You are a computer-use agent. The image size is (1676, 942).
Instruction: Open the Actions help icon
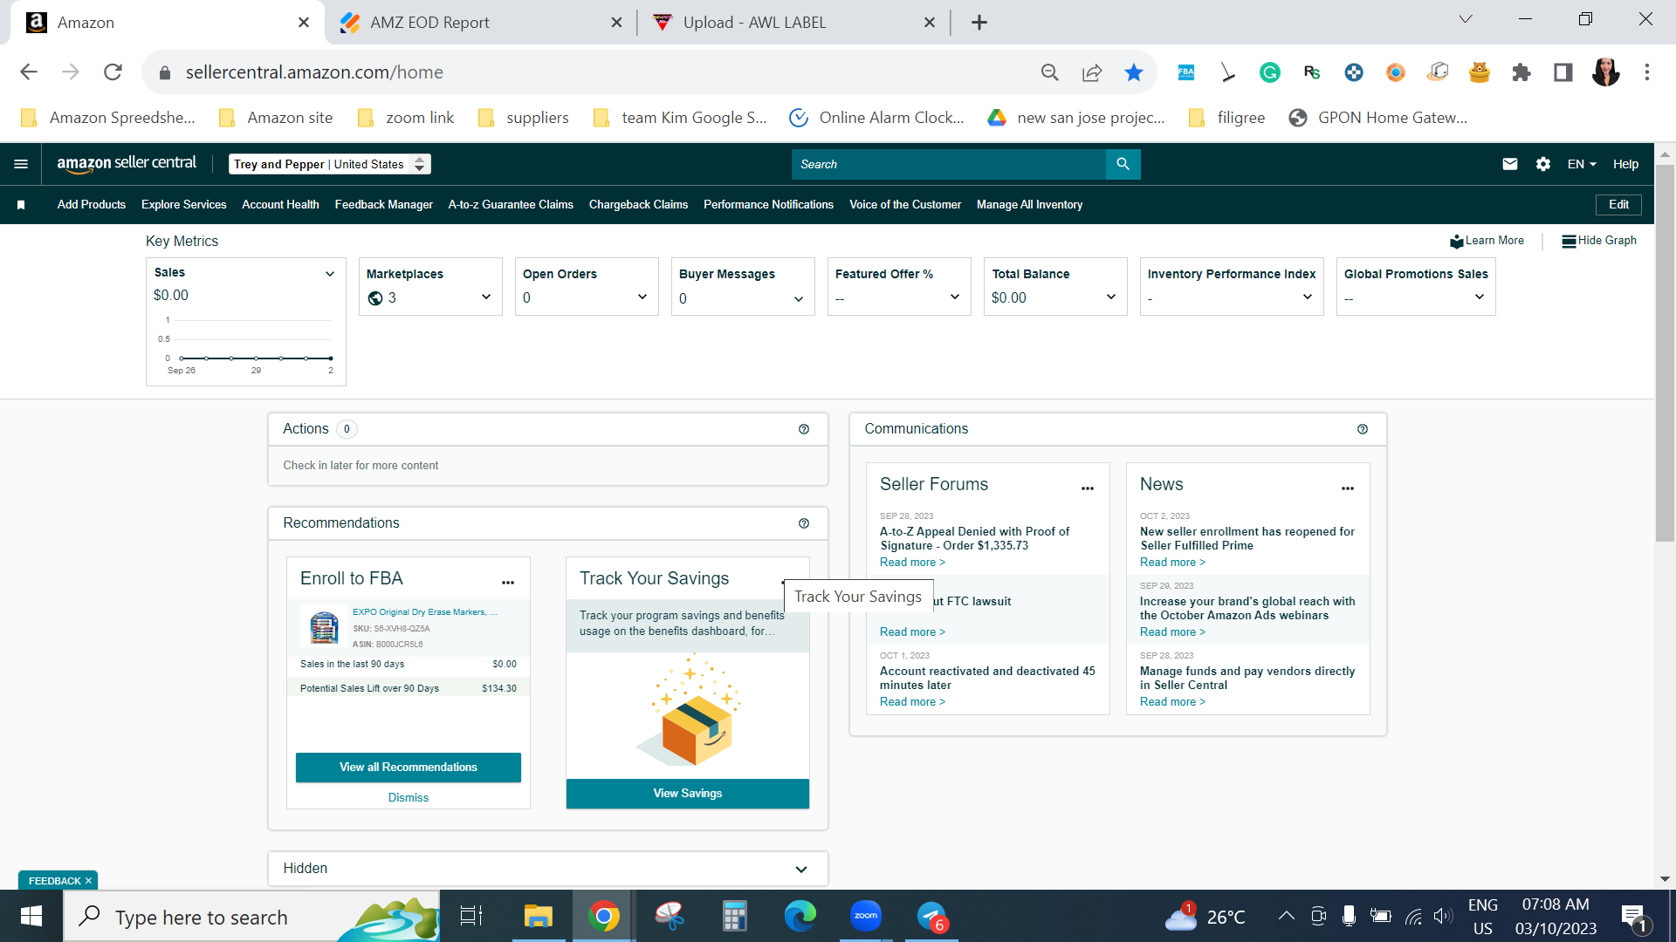[804, 429]
